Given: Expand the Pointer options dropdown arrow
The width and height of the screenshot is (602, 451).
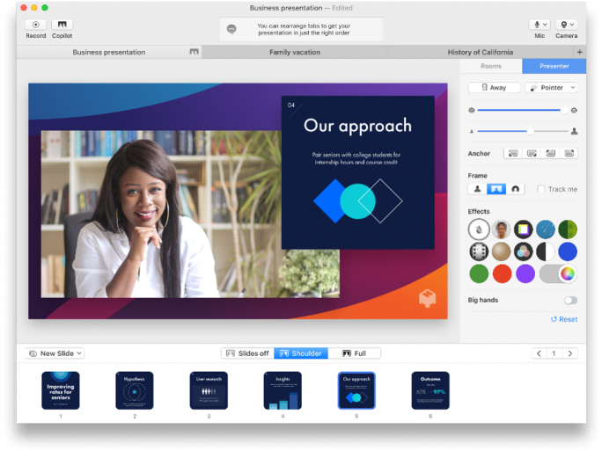Looking at the screenshot, I should pos(573,87).
